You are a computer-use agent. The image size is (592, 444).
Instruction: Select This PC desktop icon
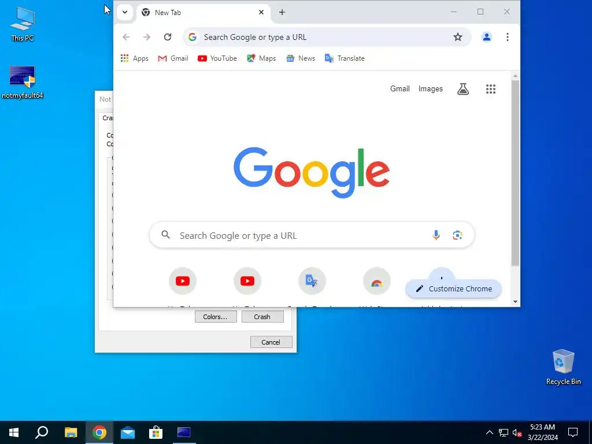point(23,24)
